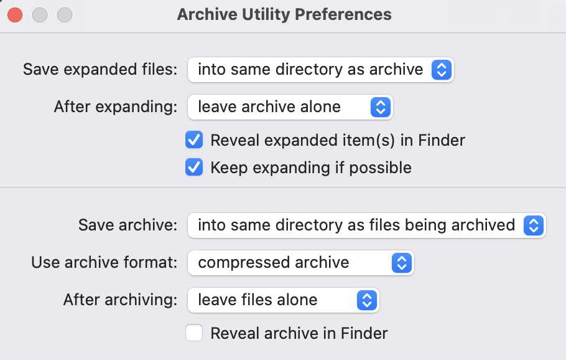566x360 pixels.
Task: Click the "Reveal archive in Finder" label text
Action: 299,333
